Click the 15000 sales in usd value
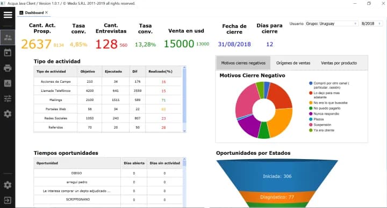Screen dimensions: 387x208 tap(179, 44)
